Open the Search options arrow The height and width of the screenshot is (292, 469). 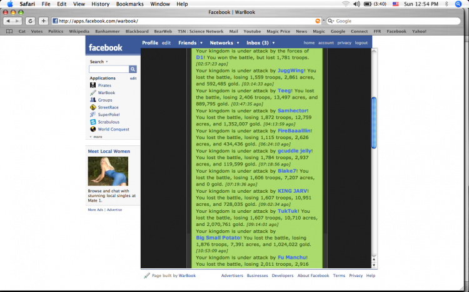pyautogui.click(x=107, y=62)
